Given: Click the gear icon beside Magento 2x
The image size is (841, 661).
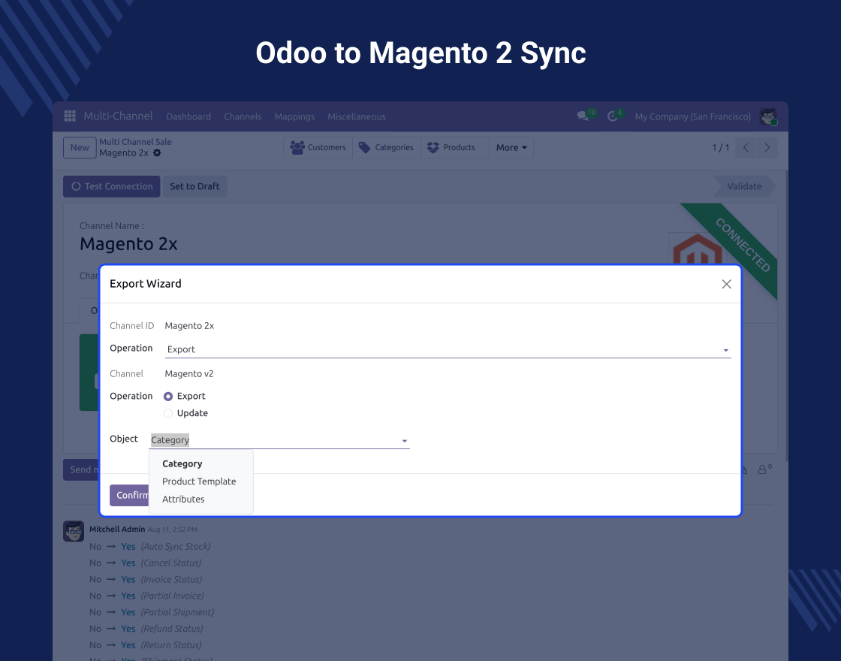Looking at the screenshot, I should click(x=157, y=153).
